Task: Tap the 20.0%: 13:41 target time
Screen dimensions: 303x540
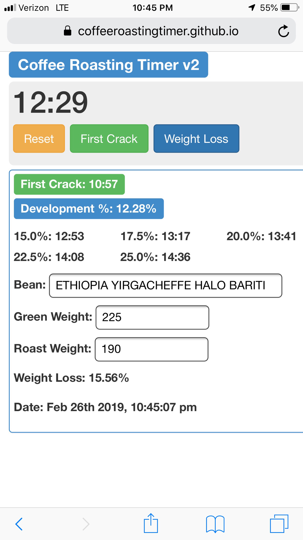Action: (x=261, y=236)
